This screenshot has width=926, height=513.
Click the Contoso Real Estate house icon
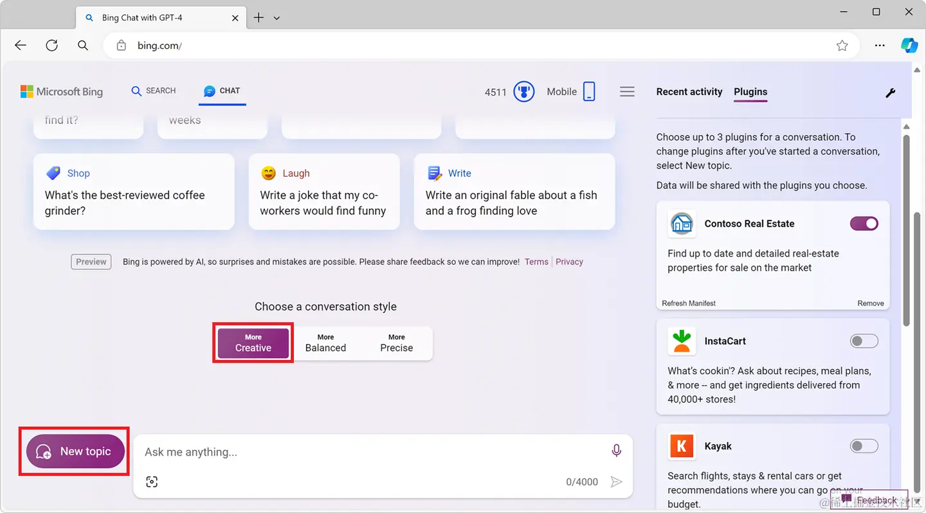682,224
